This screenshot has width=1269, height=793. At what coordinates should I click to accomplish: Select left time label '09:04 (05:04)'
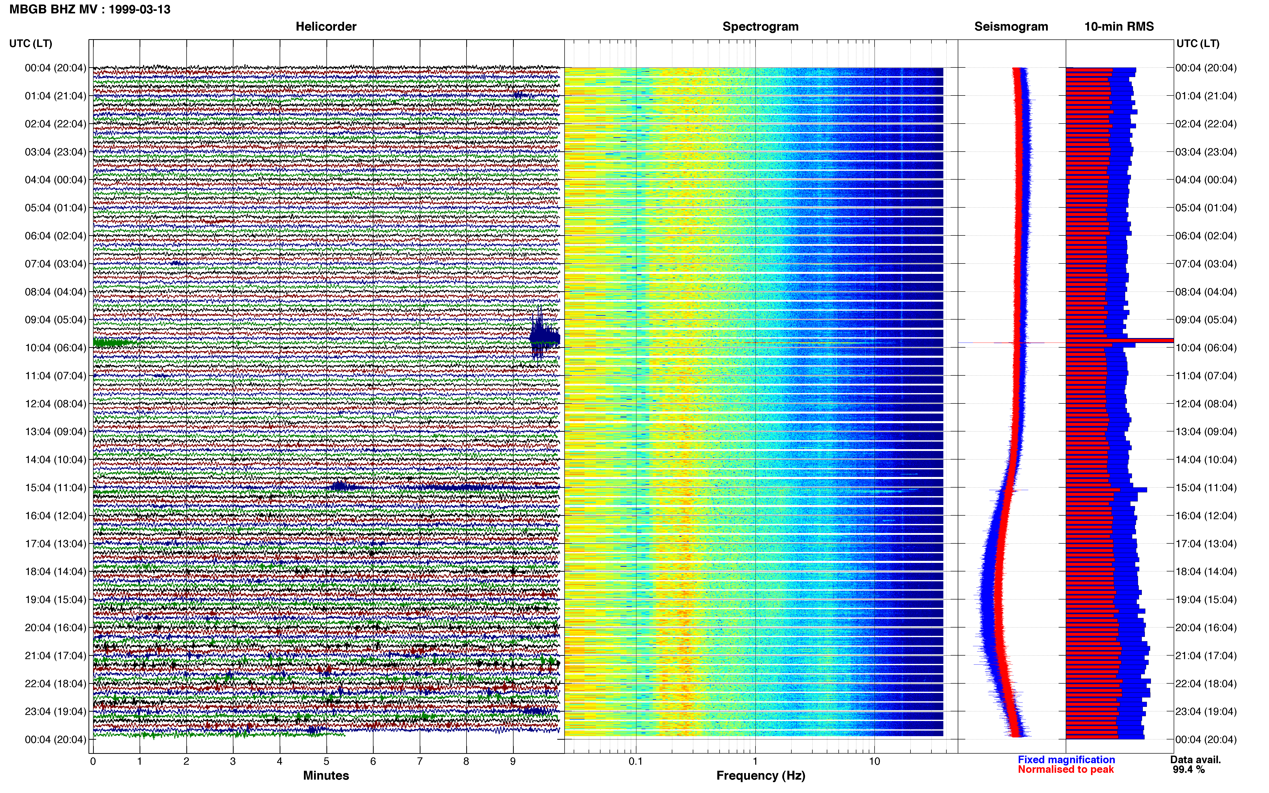pos(56,320)
